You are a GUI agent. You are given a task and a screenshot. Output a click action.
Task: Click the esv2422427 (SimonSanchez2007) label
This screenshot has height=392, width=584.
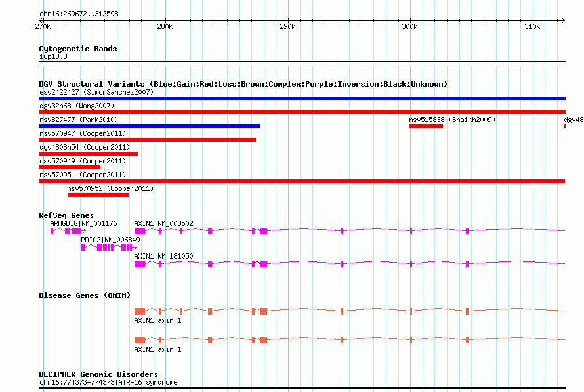point(96,92)
